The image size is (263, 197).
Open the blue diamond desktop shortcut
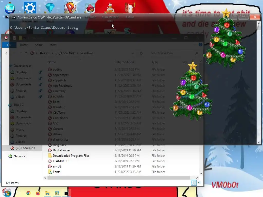point(50,7)
